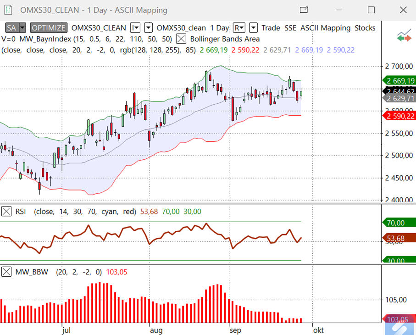Viewport: 416px width, 335px height.
Task: Click the green 2 669,19 price axis label
Action: [x=398, y=81]
